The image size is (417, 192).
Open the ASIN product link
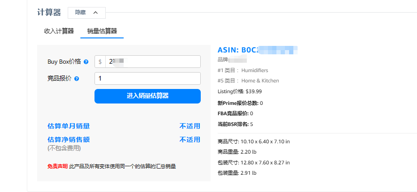[x=258, y=50]
